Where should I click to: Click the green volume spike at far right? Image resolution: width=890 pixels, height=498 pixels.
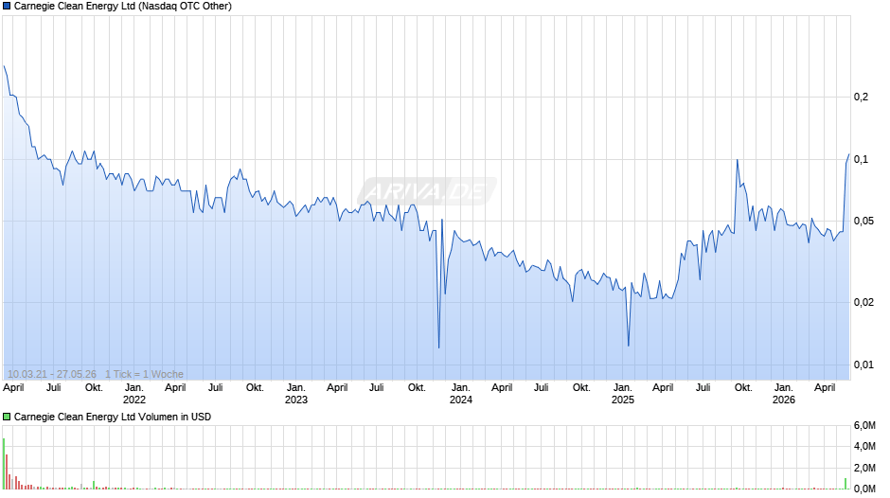coord(845,484)
